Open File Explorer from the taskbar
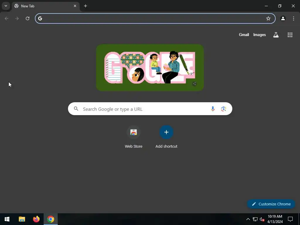Screen dimensions: 300x225 click(22, 219)
